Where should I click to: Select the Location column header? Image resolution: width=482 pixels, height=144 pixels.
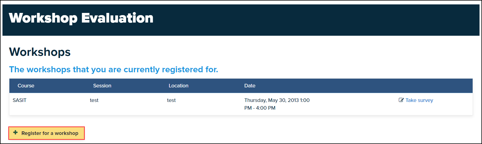tap(178, 86)
